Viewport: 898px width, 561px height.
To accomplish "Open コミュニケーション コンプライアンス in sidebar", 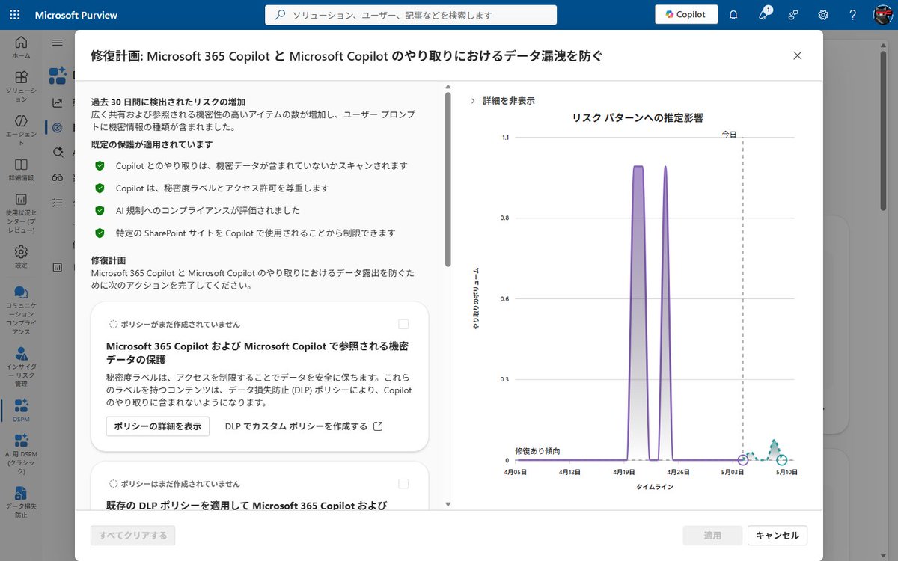I will [21, 310].
